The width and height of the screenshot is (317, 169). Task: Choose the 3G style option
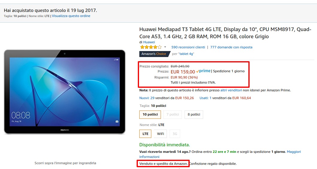[175, 134]
